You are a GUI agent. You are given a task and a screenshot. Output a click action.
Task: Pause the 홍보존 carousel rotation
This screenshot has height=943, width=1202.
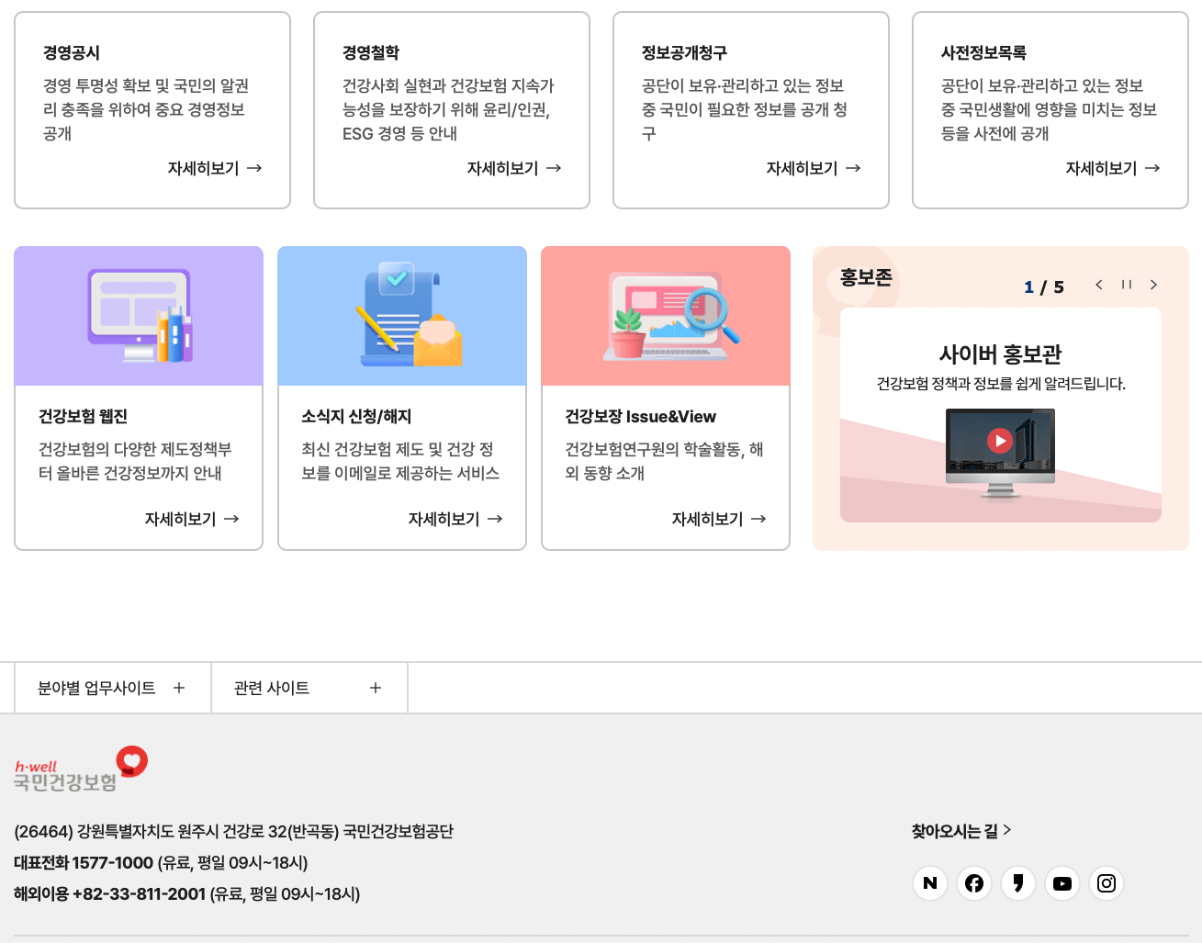coord(1127,285)
